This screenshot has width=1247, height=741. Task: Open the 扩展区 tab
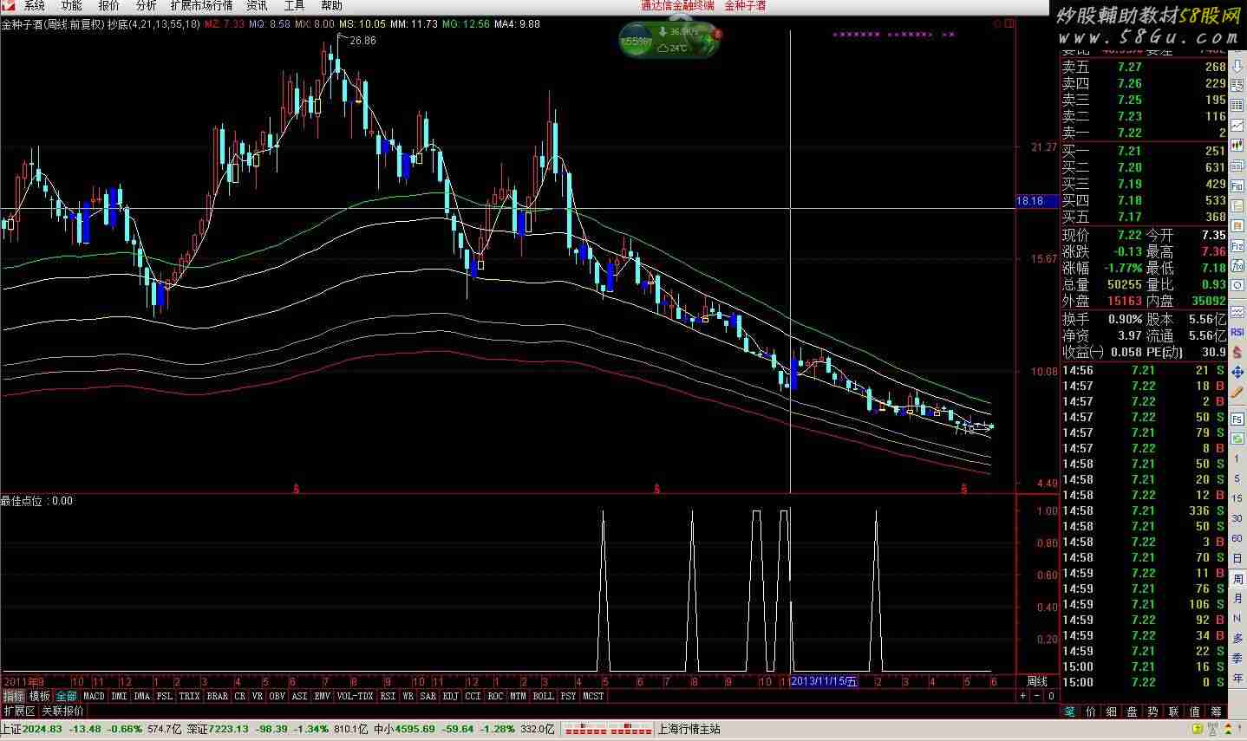(19, 711)
